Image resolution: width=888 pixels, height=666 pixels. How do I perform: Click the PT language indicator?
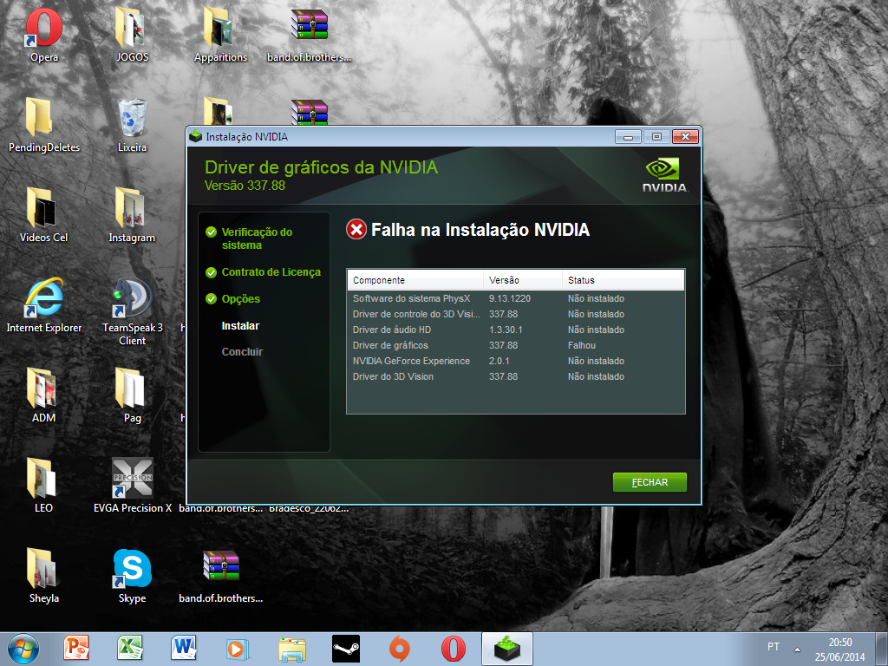tap(773, 647)
